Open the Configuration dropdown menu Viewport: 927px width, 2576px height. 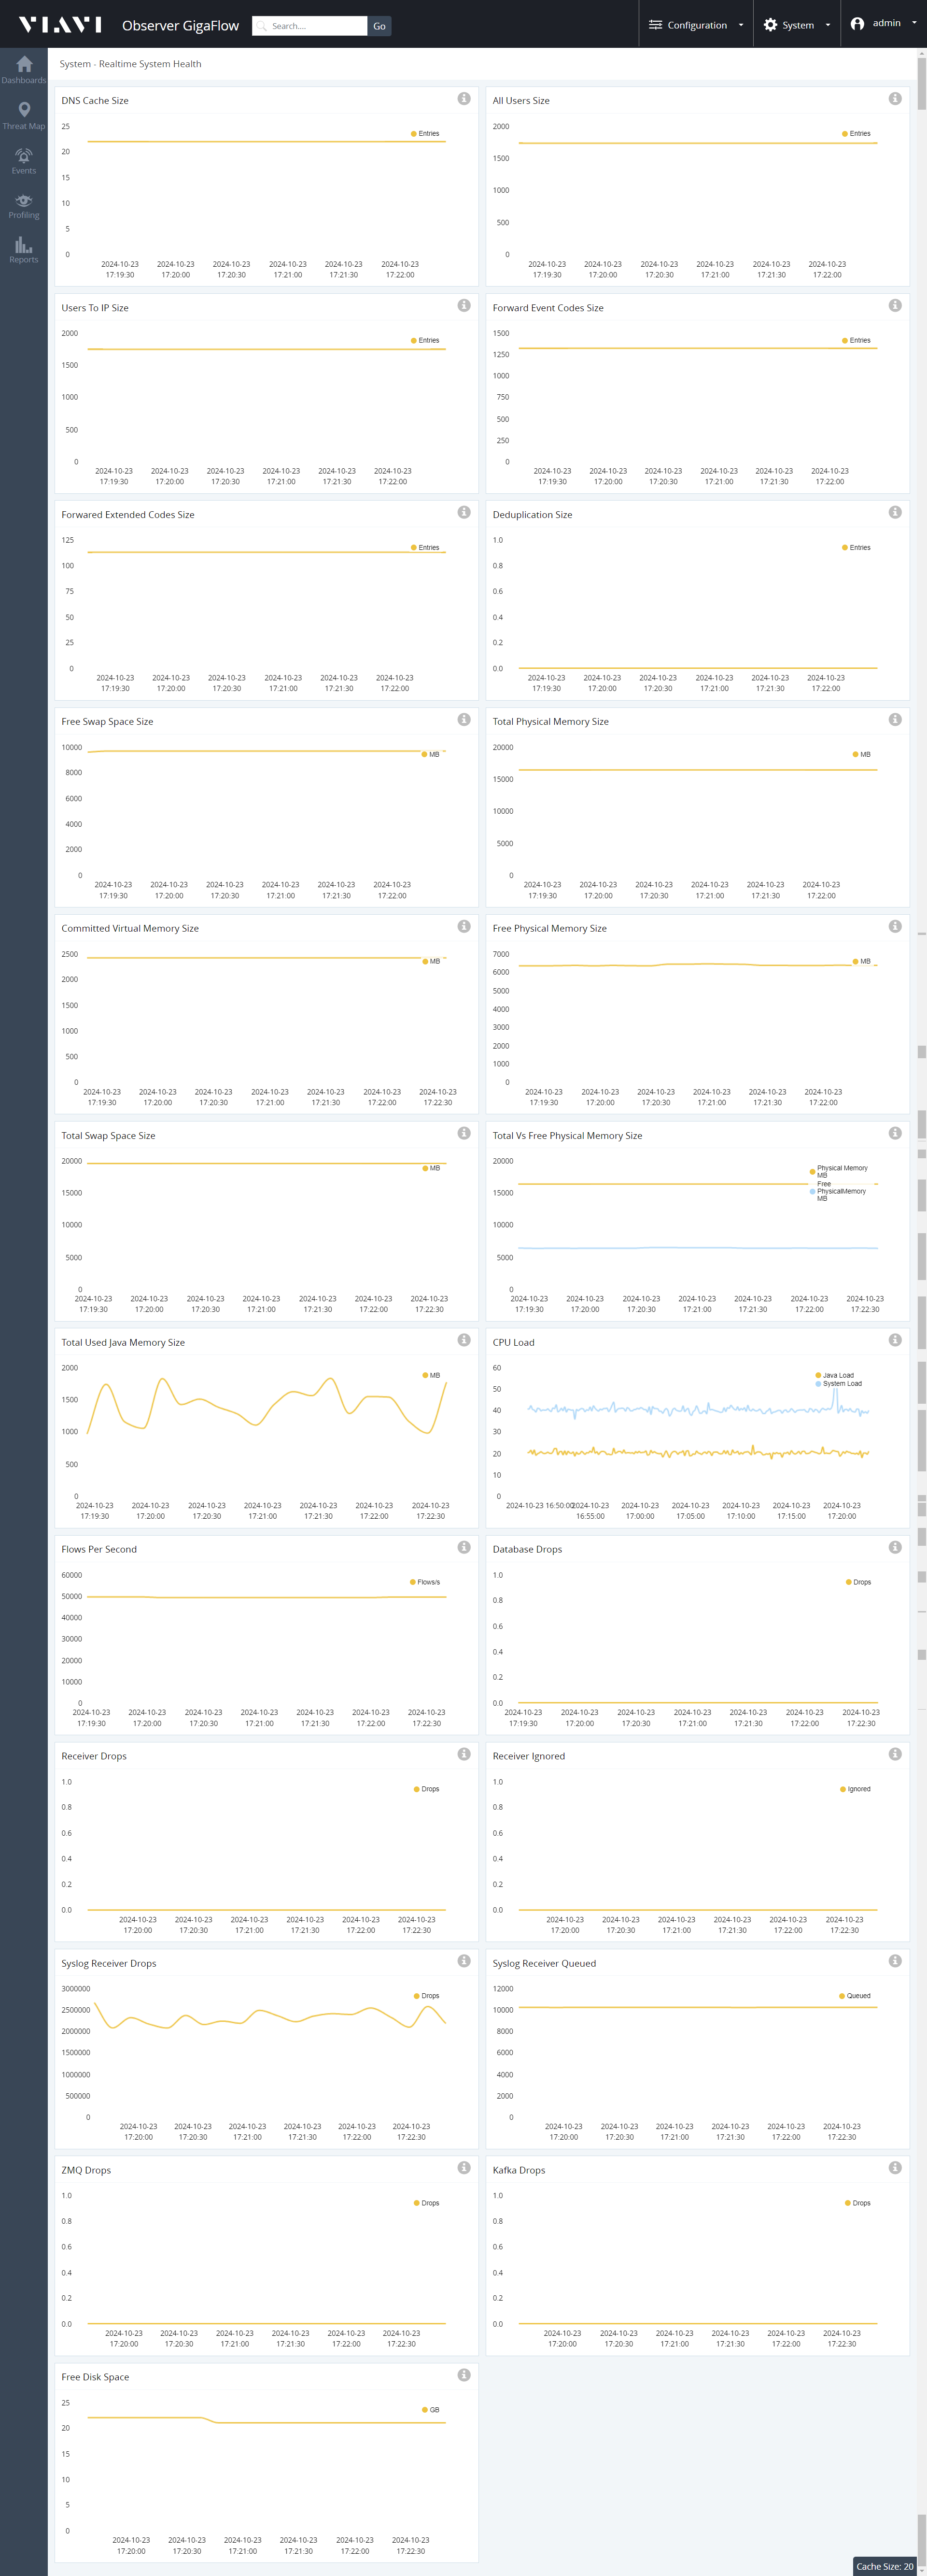pos(695,25)
